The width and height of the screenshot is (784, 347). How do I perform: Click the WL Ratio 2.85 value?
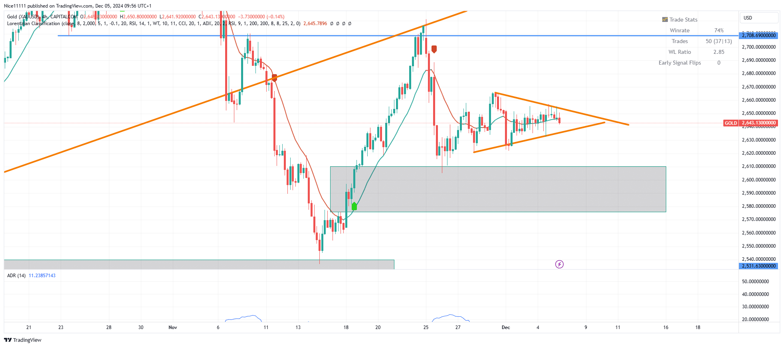tap(719, 52)
